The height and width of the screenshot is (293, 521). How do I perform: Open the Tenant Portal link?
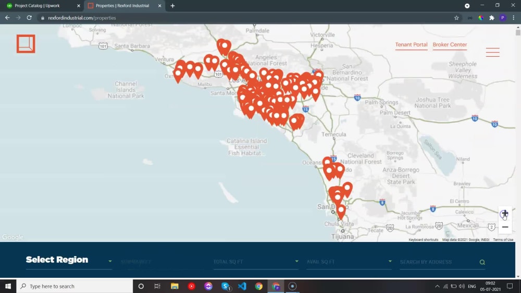coord(411,44)
